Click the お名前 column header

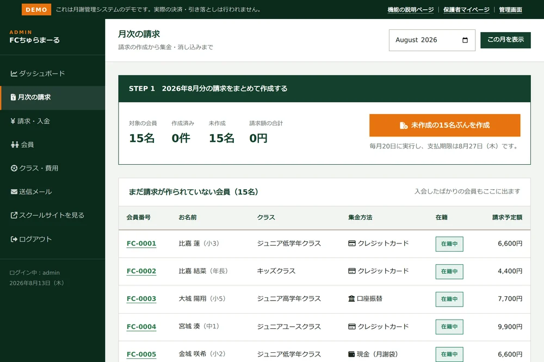[188, 217]
